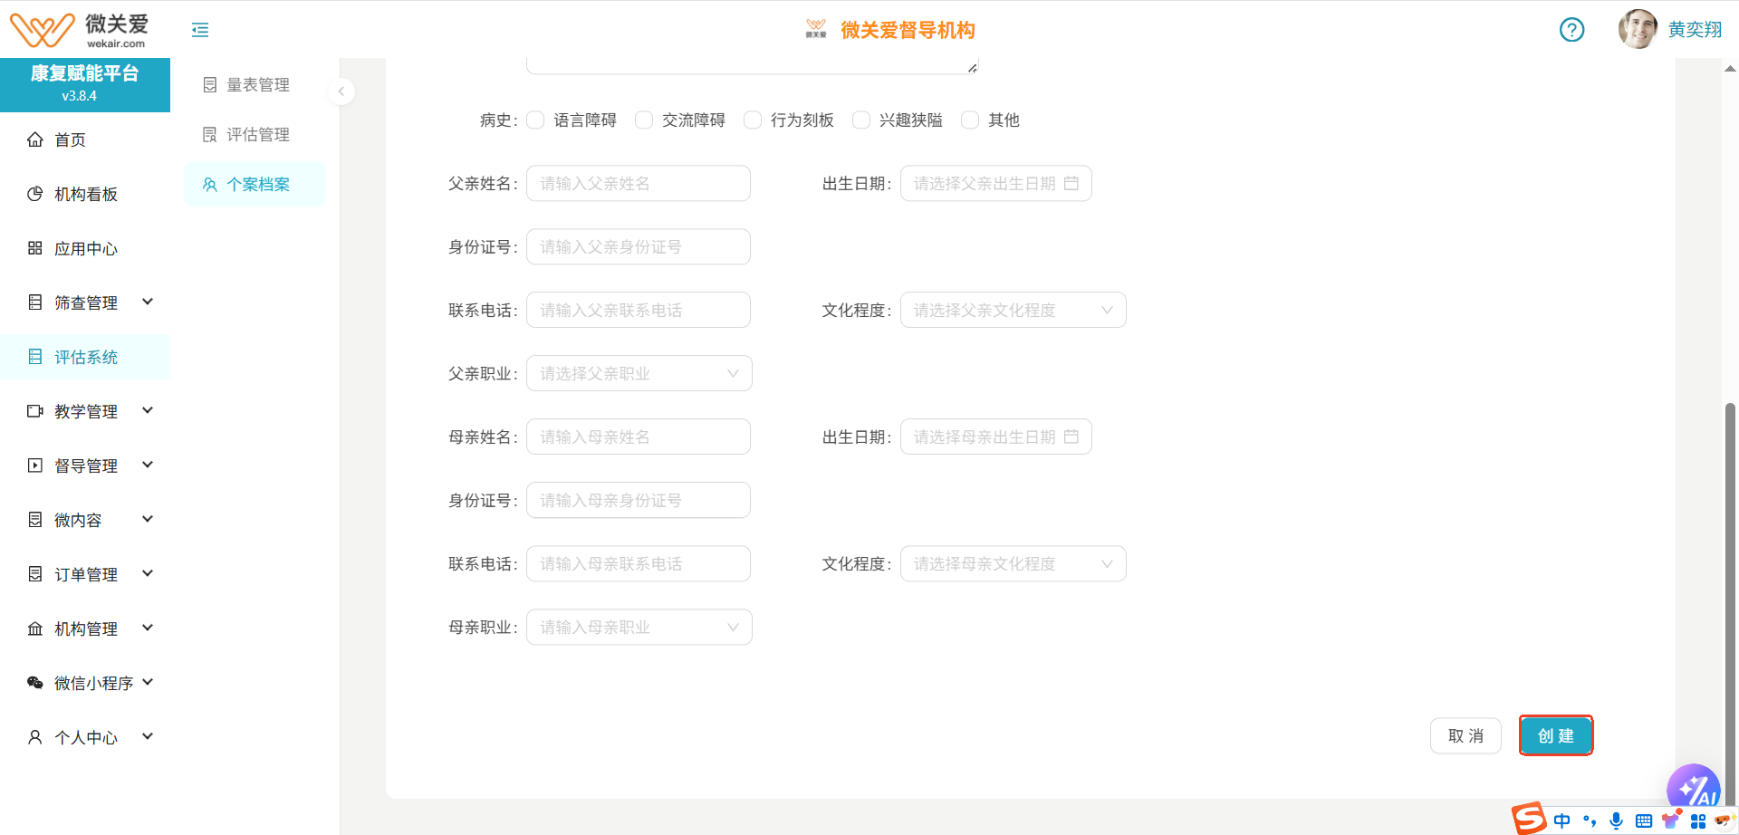Click the 父亲姓名 input field
Screen dimensions: 1739x835
click(x=639, y=183)
